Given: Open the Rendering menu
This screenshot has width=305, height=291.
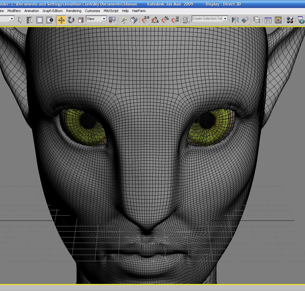Looking at the screenshot, I should (74, 11).
